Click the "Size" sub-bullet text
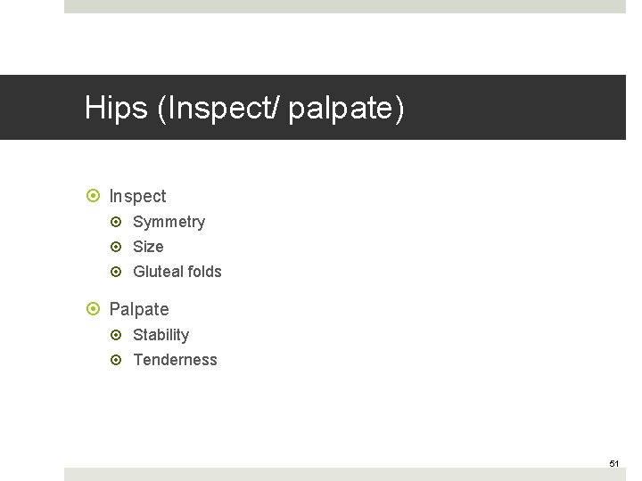This screenshot has width=642, height=481. click(148, 247)
